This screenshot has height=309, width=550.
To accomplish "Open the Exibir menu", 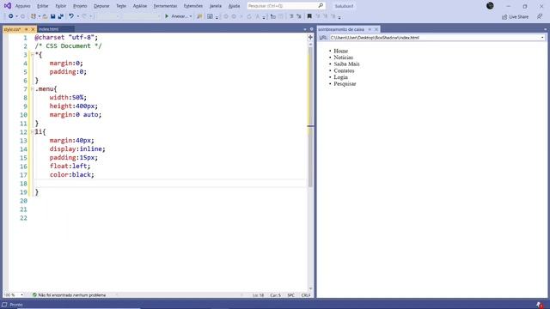I will [x=61, y=6].
